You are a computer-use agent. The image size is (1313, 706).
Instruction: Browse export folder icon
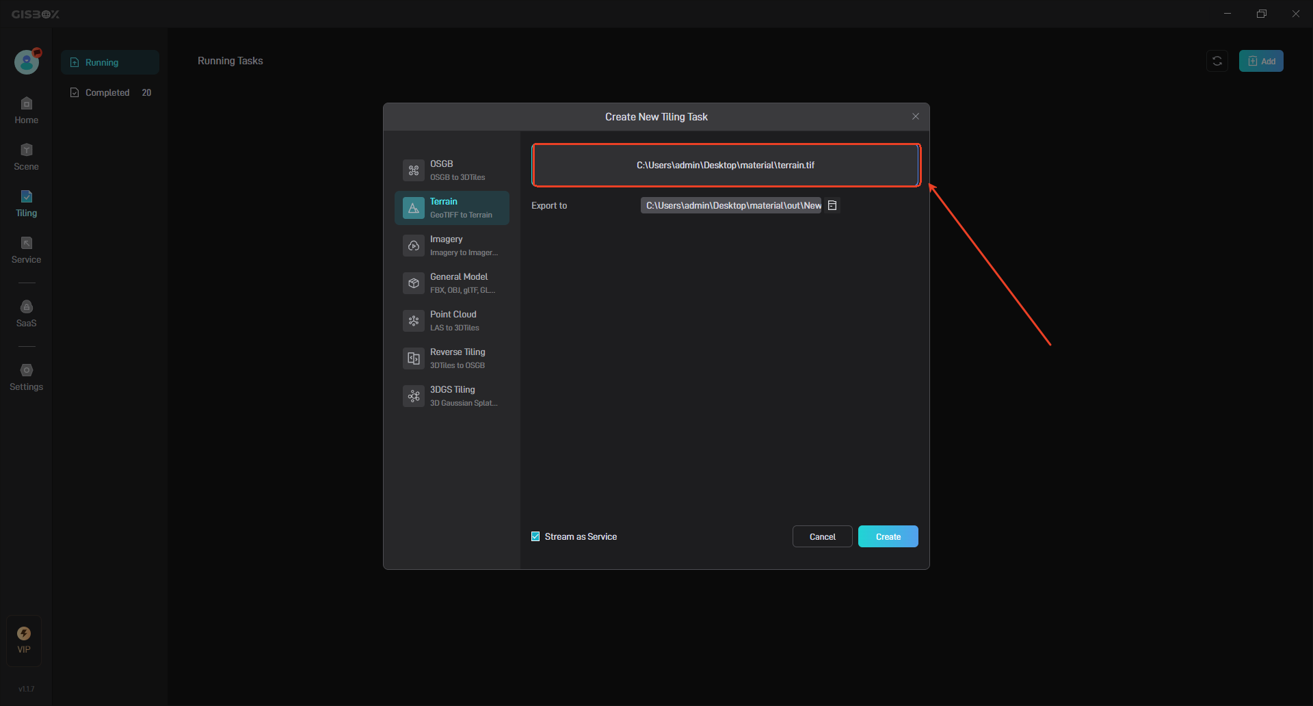832,205
